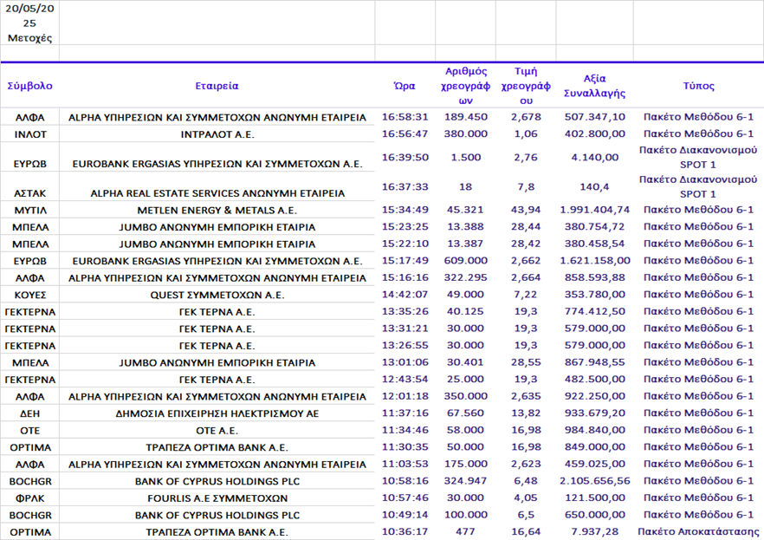Select the Αριθμός χρεογράφων header cell
The image size is (764, 540).
click(x=465, y=86)
